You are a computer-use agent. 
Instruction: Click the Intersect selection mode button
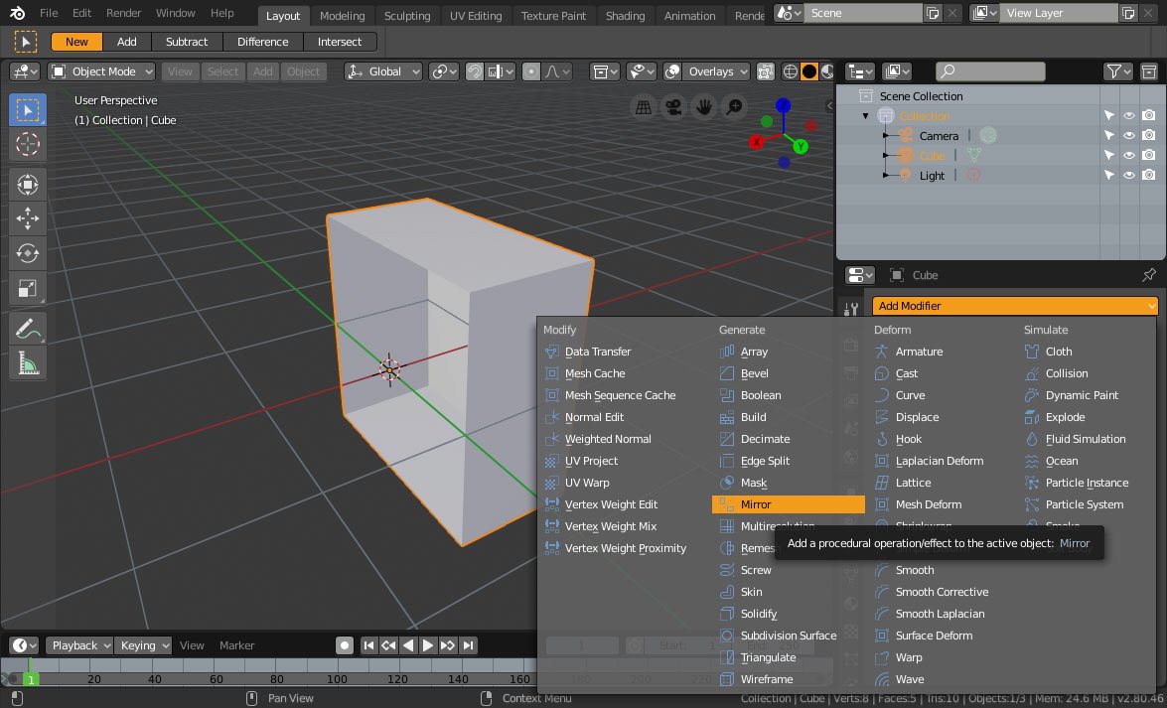pyautogui.click(x=340, y=42)
